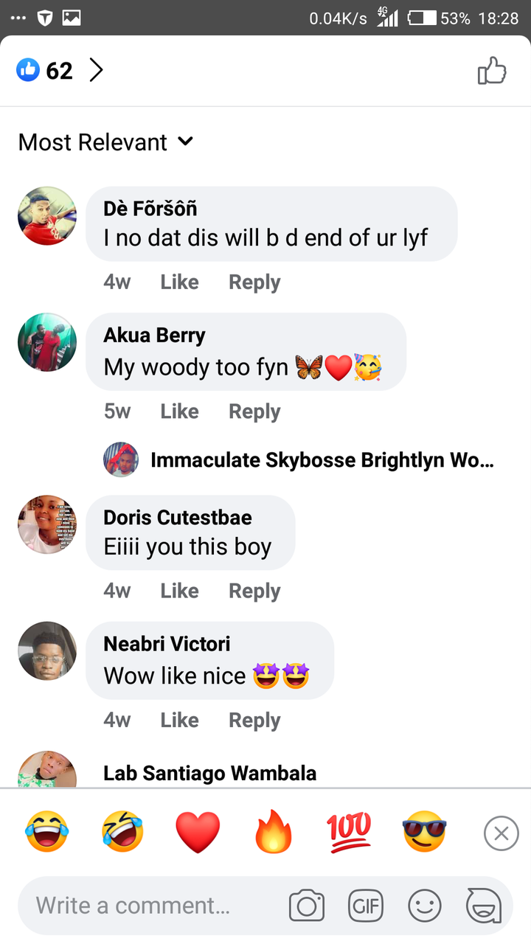The image size is (531, 944).
Task: Expand the 62 reactions list chevron
Action: [x=96, y=71]
